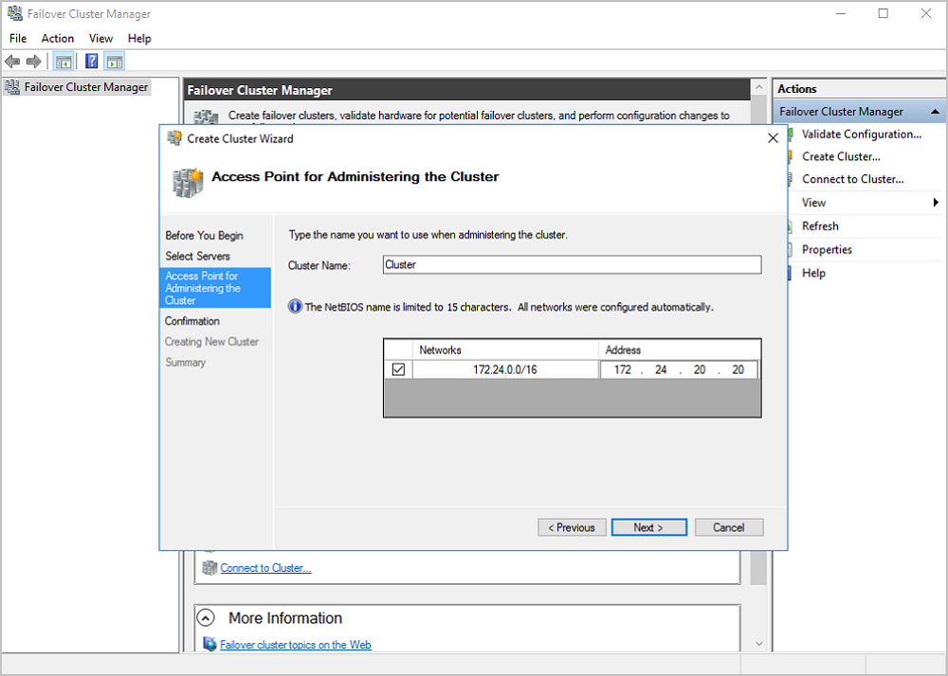
Task: Click the Next button in wizard
Action: pyautogui.click(x=648, y=527)
